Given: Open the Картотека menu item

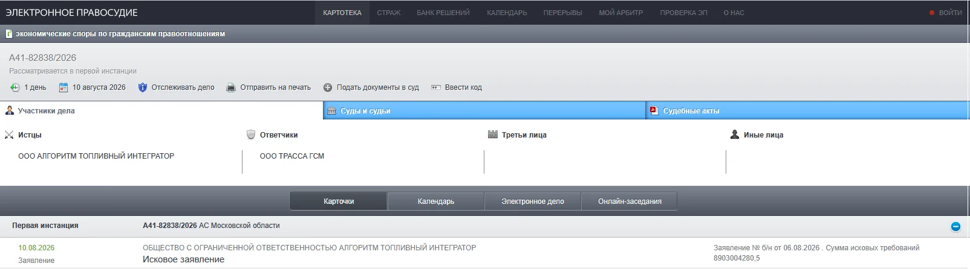Looking at the screenshot, I should [x=342, y=13].
